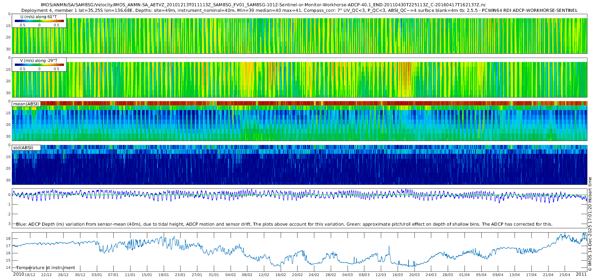Screen dimensions: 593x280
Task: Click the 2010 year label on the time axis
Action: pyautogui.click(x=18, y=274)
